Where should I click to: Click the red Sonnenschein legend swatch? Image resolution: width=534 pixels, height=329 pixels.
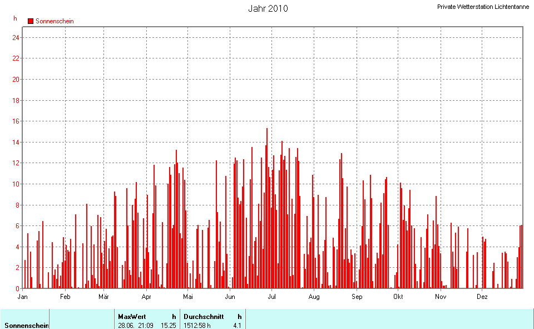31,21
